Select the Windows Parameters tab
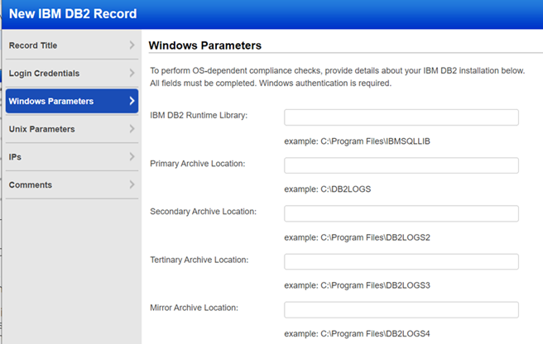Viewport: 543px width, 344px height. 50,102
